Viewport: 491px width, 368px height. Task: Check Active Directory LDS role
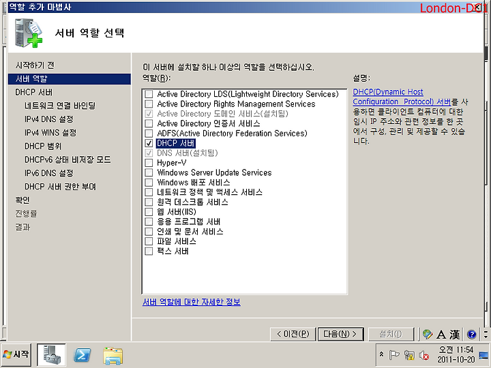[149, 94]
